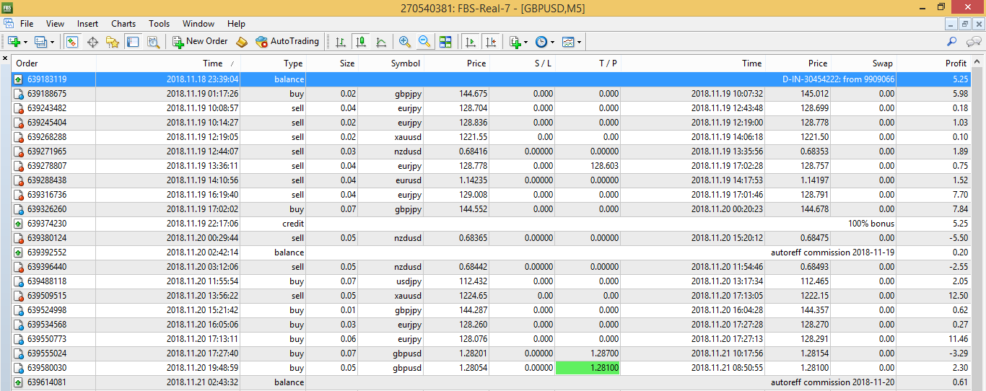Click the New Order button
Screen dimensions: 986x391
200,42
